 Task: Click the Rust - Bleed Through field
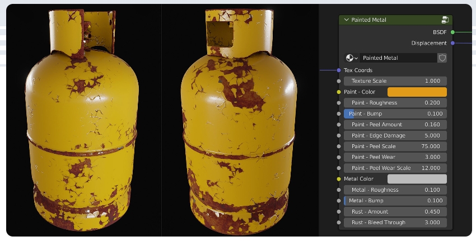395,223
